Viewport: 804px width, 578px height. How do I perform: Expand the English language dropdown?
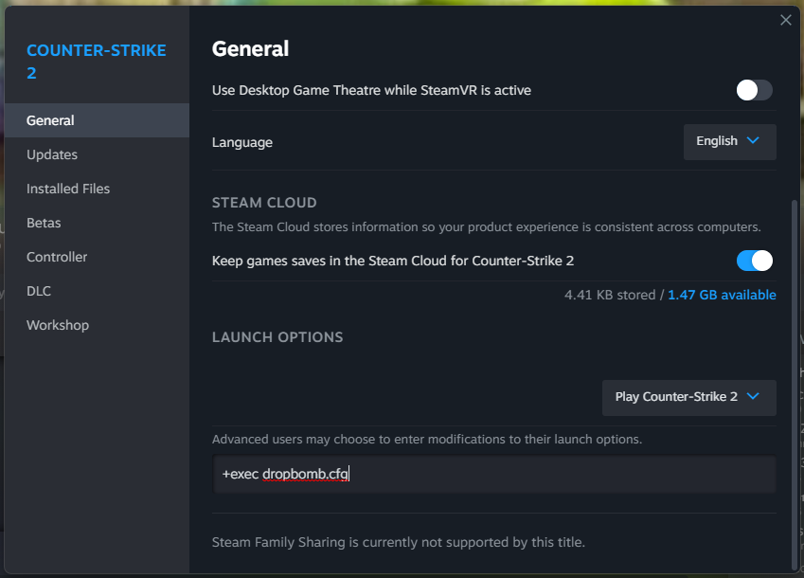point(729,141)
